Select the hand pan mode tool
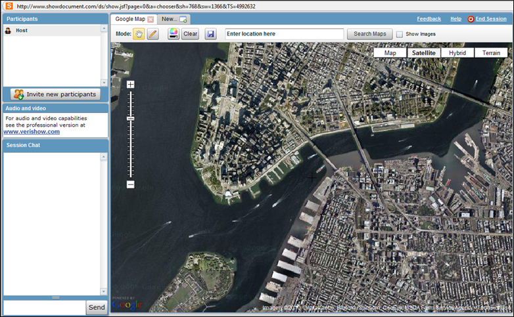514x317 pixels. 139,34
